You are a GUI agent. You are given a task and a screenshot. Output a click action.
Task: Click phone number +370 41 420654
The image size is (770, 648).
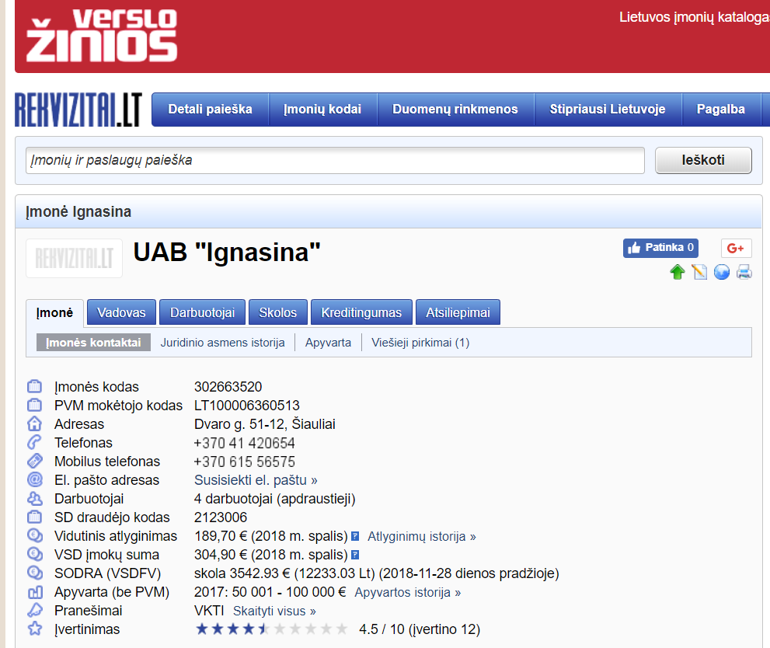click(245, 443)
